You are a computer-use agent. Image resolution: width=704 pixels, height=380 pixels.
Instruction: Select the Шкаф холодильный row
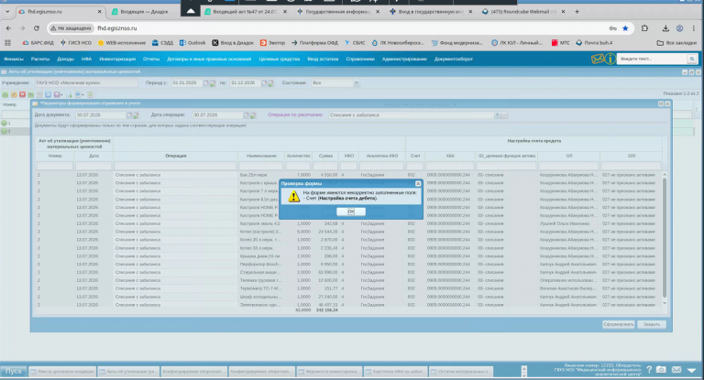click(x=349, y=297)
